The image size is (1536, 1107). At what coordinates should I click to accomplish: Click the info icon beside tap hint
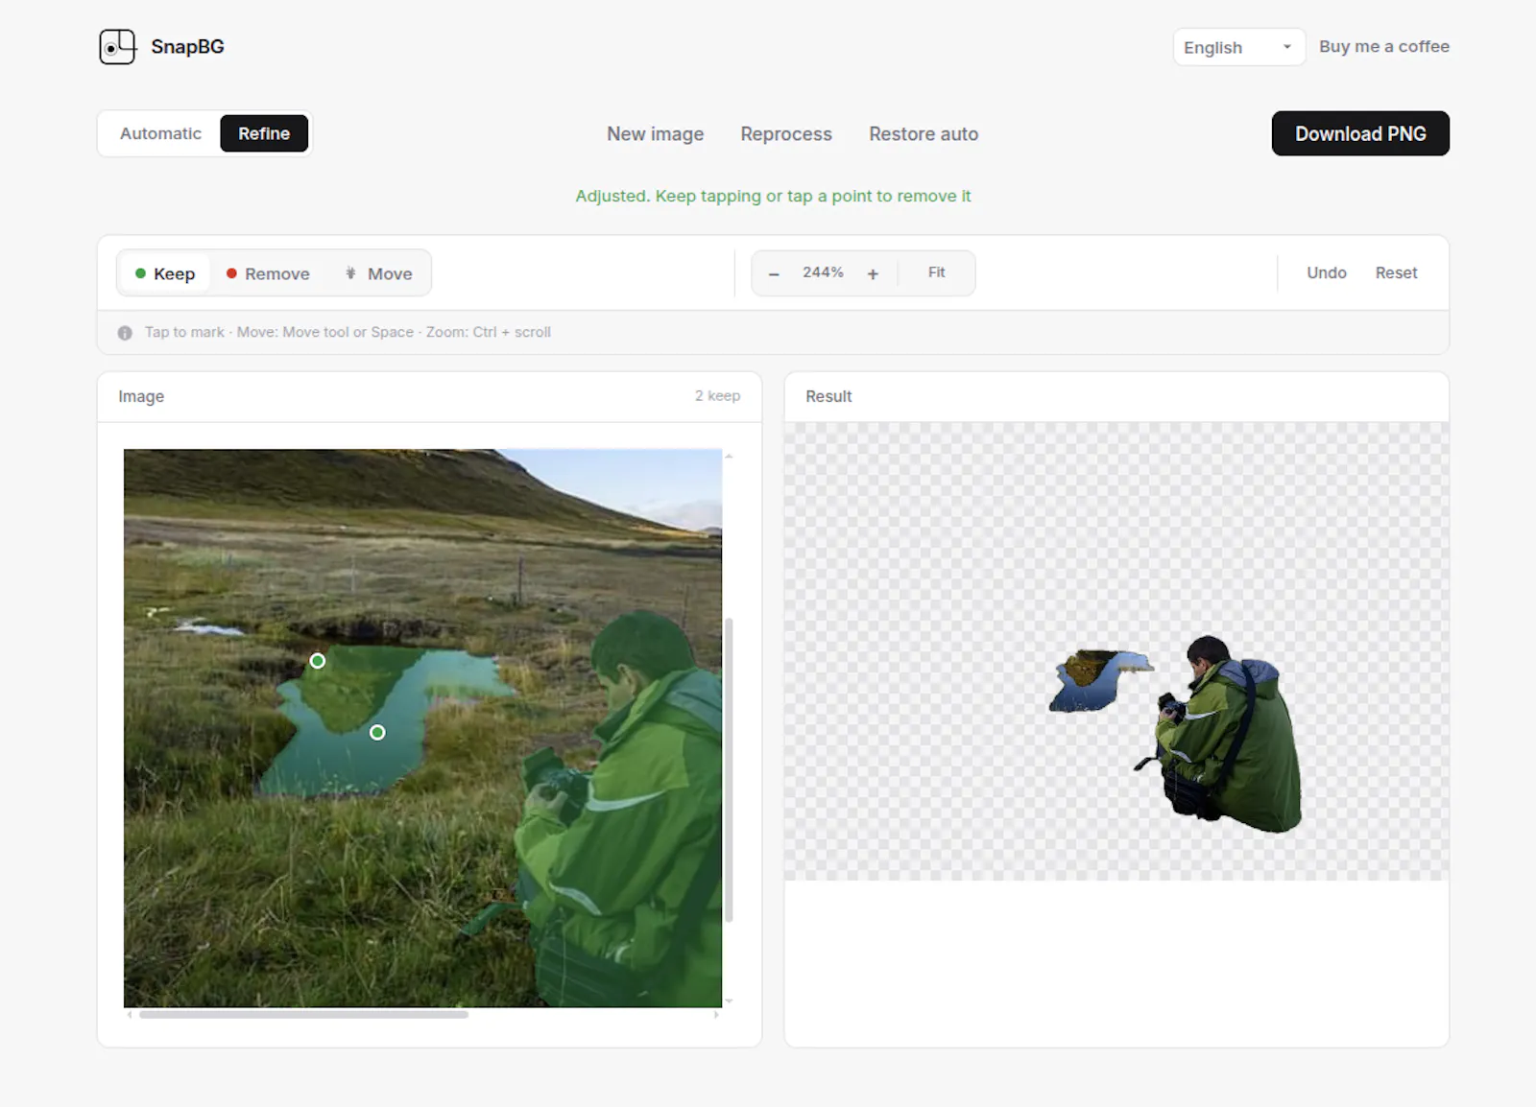(125, 333)
